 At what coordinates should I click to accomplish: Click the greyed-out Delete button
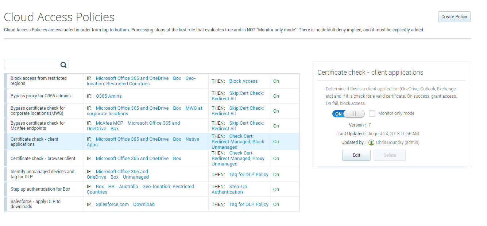[x=390, y=155]
